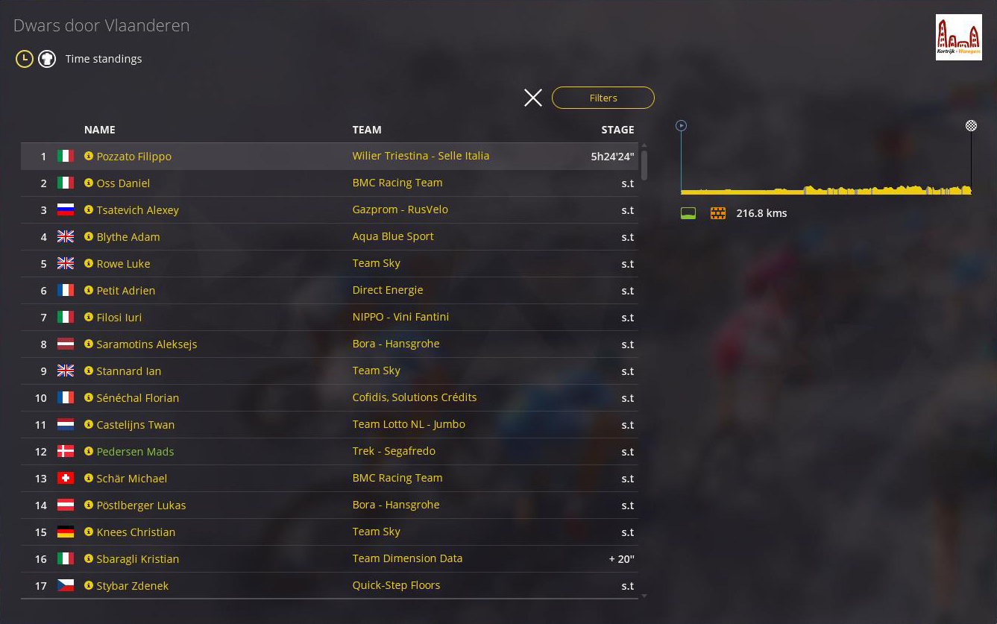Click the clock time standings icon
Image resolution: width=997 pixels, height=624 pixels.
click(x=25, y=59)
